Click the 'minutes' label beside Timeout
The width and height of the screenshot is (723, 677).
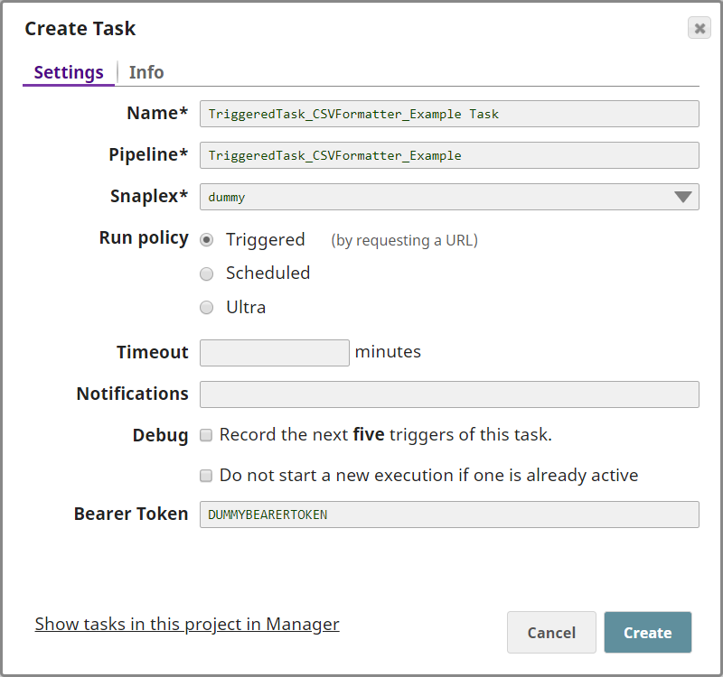[388, 352]
